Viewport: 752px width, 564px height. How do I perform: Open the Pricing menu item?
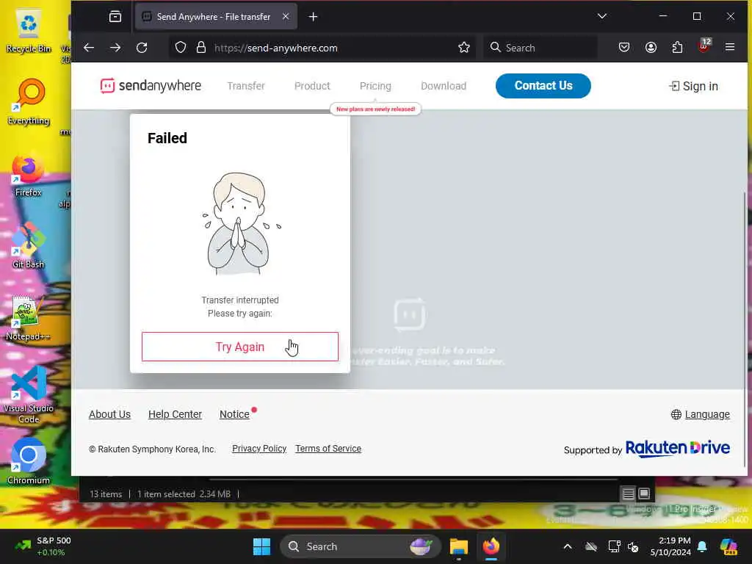(x=375, y=86)
